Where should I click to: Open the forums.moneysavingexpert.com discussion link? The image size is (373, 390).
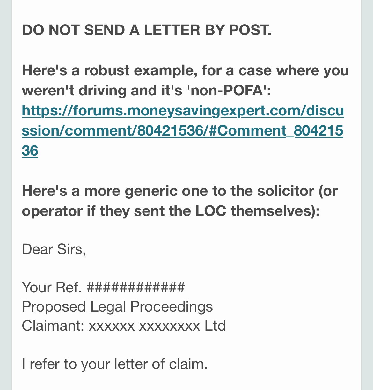click(x=183, y=131)
